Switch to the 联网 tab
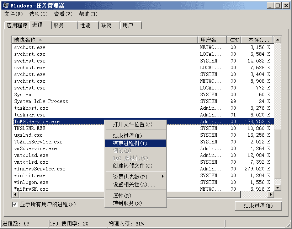Viewport: 292px width, 229px height. pyautogui.click(x=109, y=25)
